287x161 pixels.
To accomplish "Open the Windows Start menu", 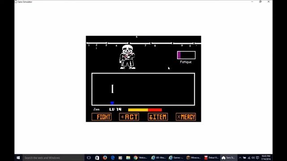I will click(18, 158).
